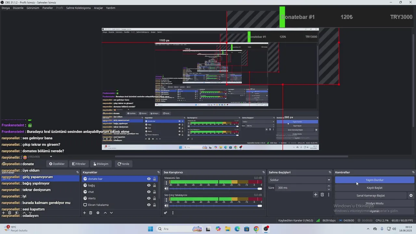Delete the selected source with the Kaynaklar trash icon

tap(91, 213)
